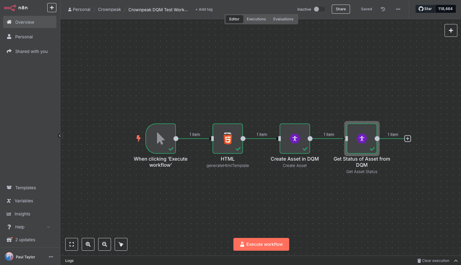Click '1 item' label after trigger node

coord(195,134)
